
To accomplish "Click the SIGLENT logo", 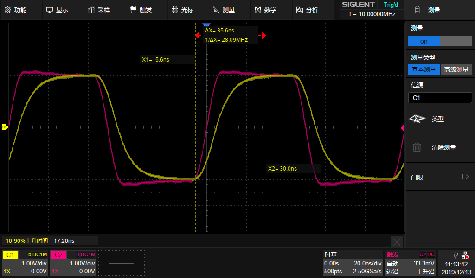I will [359, 5].
